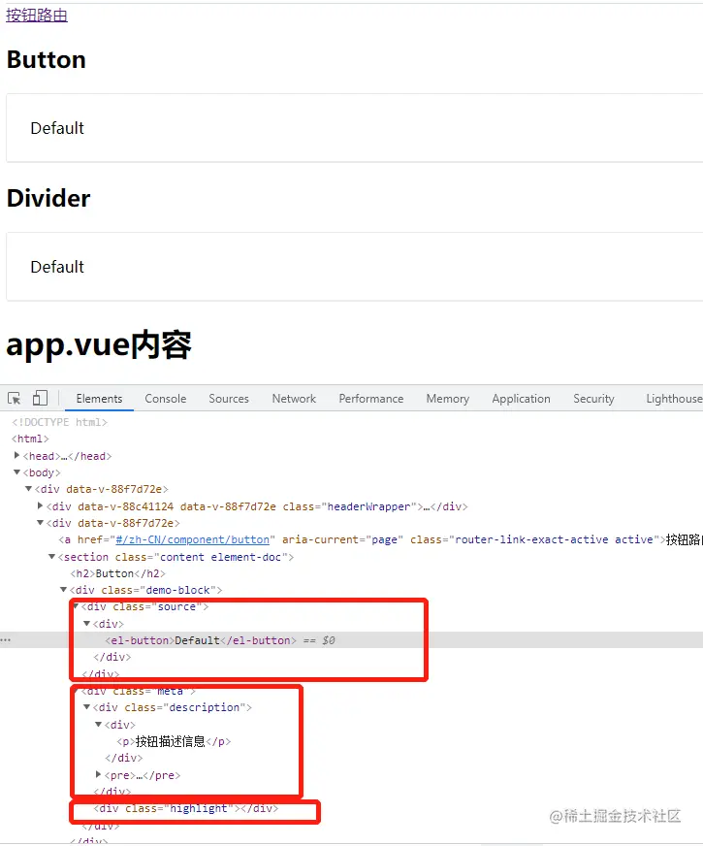Open the Performance tab

pos(371,399)
